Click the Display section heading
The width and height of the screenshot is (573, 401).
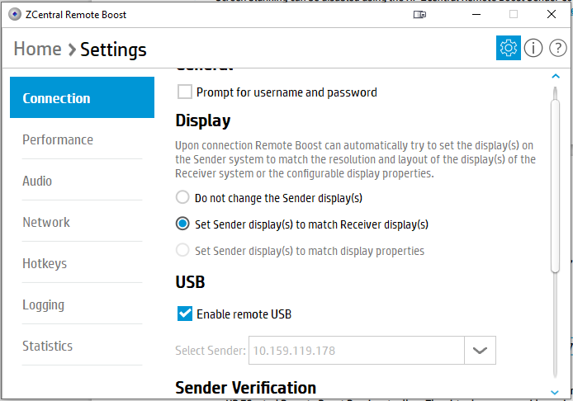tap(203, 121)
